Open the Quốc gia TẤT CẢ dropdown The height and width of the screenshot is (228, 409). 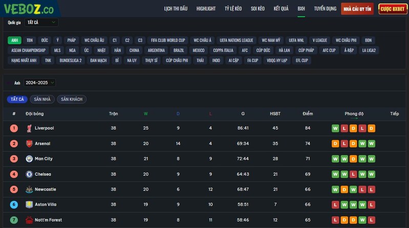tap(41, 22)
